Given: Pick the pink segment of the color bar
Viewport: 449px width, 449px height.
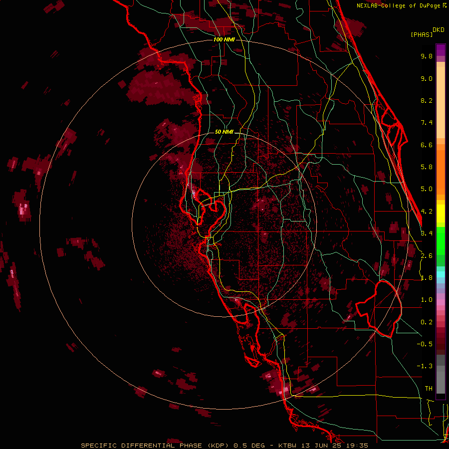Looking at the screenshot, I should [x=441, y=302].
